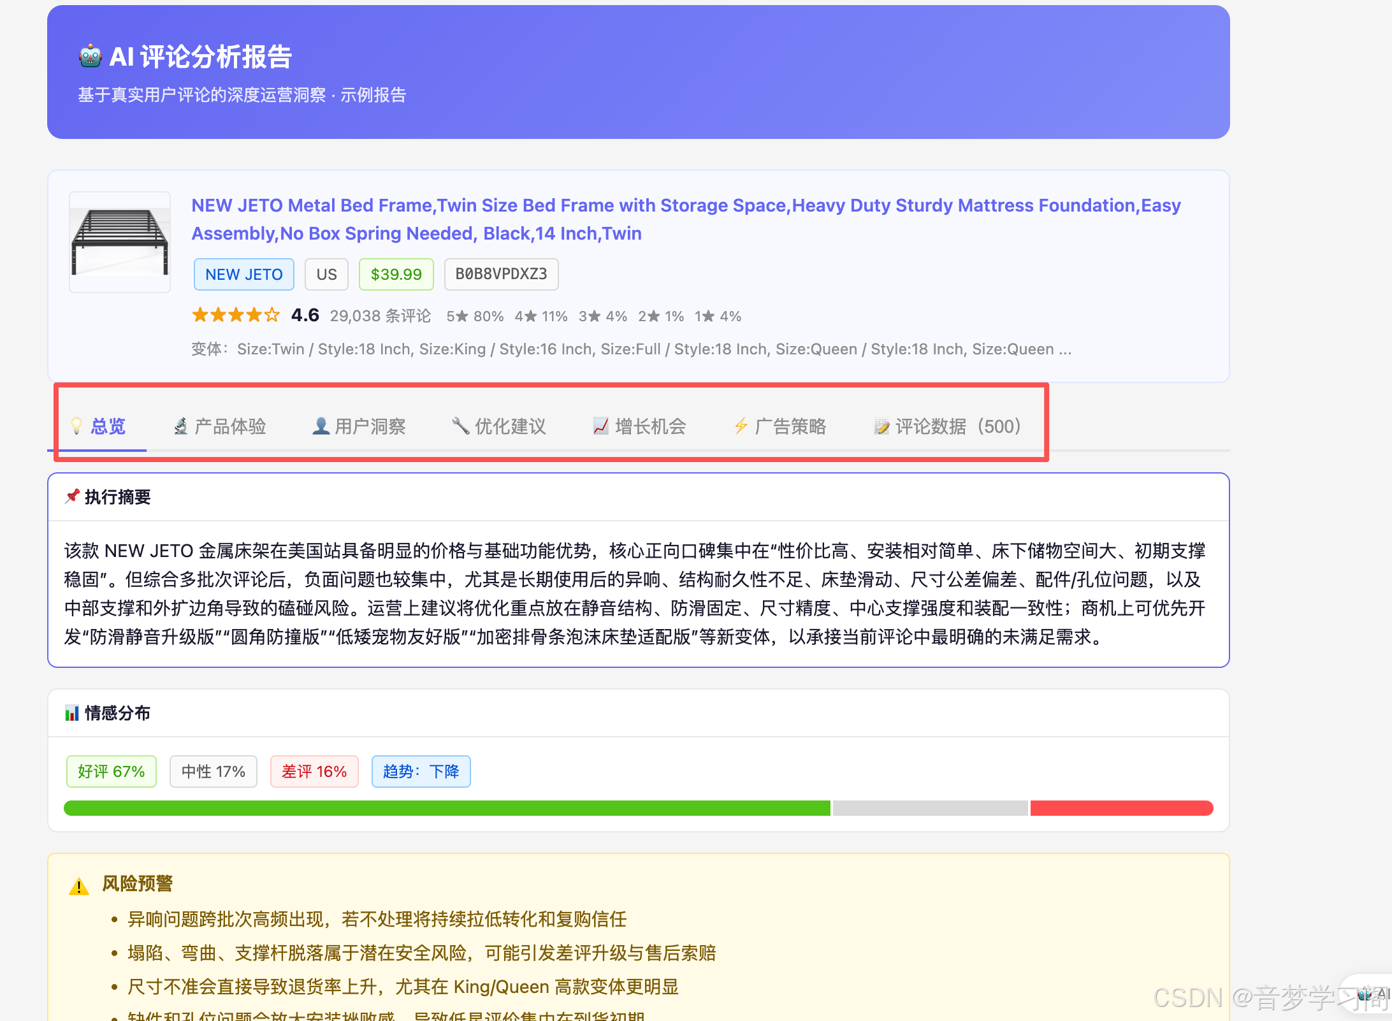Click the 3★ 4% rating breakdown
1392x1021 pixels.
(x=603, y=316)
